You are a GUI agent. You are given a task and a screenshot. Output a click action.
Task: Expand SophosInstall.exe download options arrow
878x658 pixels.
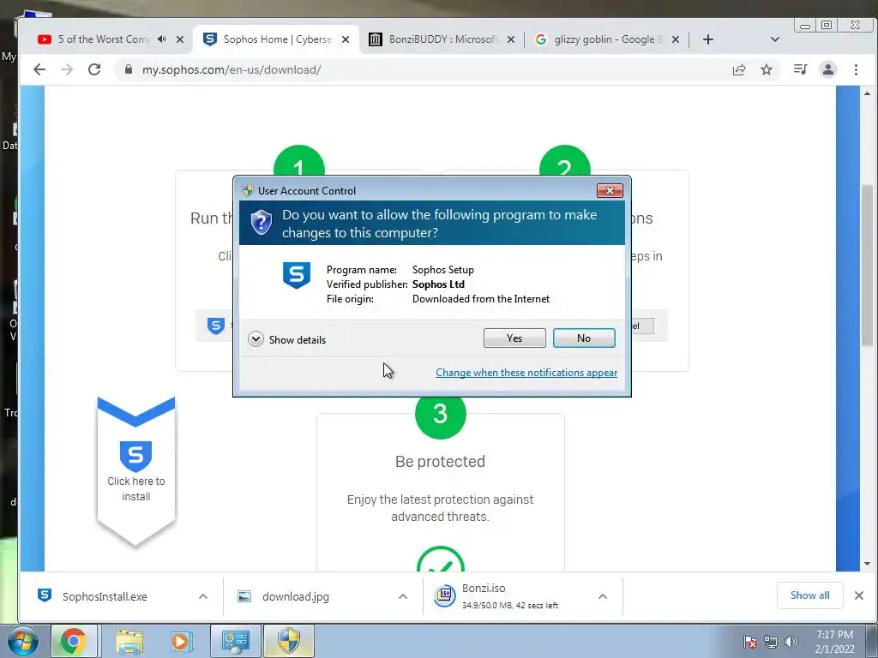point(202,596)
